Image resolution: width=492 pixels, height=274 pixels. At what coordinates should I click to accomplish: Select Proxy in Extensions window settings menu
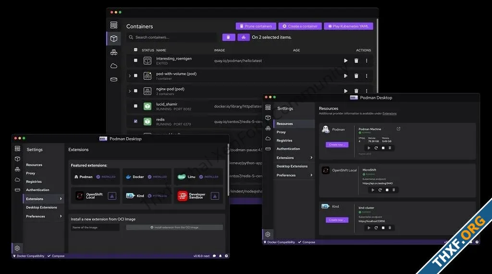(30, 173)
